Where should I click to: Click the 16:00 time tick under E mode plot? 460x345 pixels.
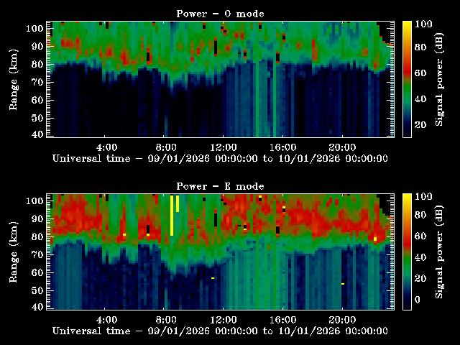pyautogui.click(x=283, y=320)
